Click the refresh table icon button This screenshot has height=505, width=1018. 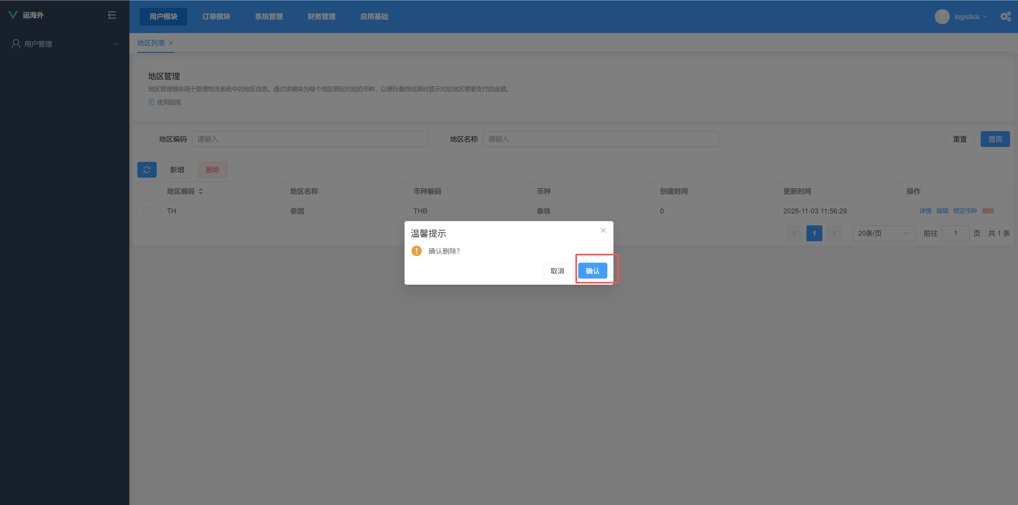coord(147,170)
